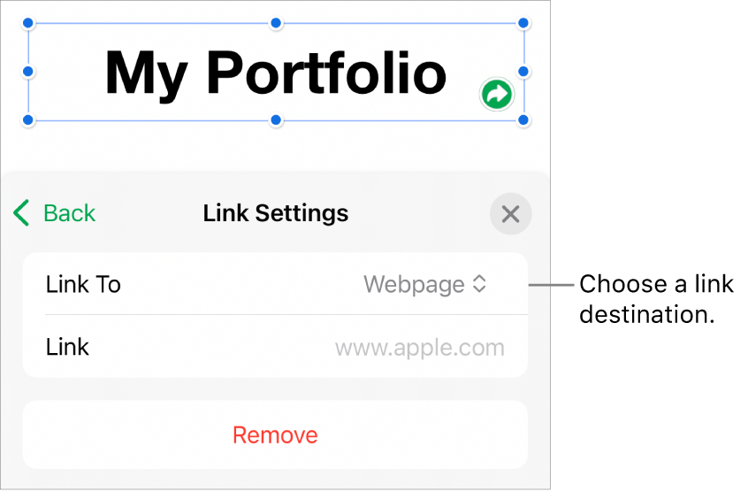Click the bottom-left selection handle
This screenshot has width=748, height=492.
tap(28, 119)
